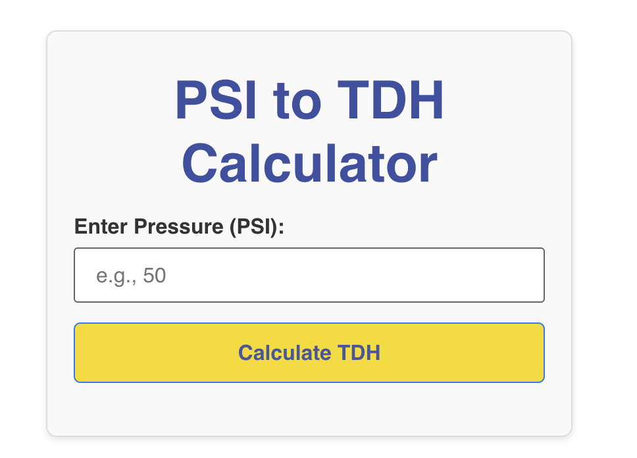Click the word Calculate on the yellow button

(284, 353)
